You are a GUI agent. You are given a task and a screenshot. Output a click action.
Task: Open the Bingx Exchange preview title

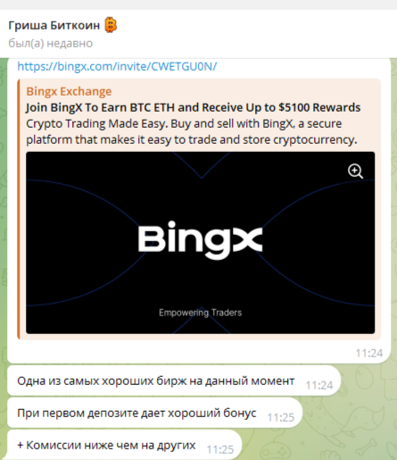click(69, 91)
